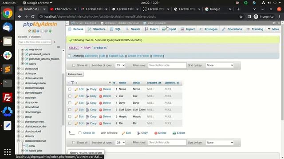The image size is (284, 159).
Task: Click the Delete icon for Harpic row
Action: pyautogui.click(x=101, y=117)
